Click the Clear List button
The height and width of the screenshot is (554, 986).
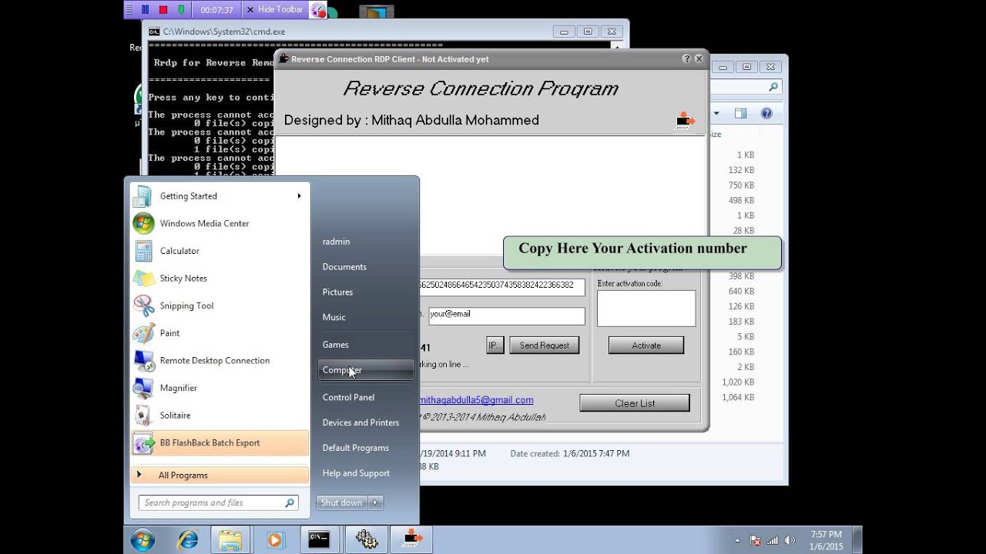[x=635, y=403]
